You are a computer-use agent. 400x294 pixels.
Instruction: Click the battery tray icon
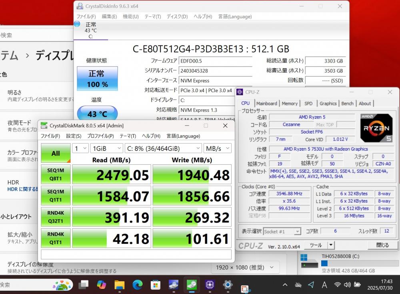click(357, 284)
